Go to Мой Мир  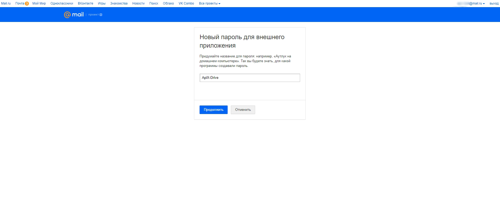click(39, 3)
